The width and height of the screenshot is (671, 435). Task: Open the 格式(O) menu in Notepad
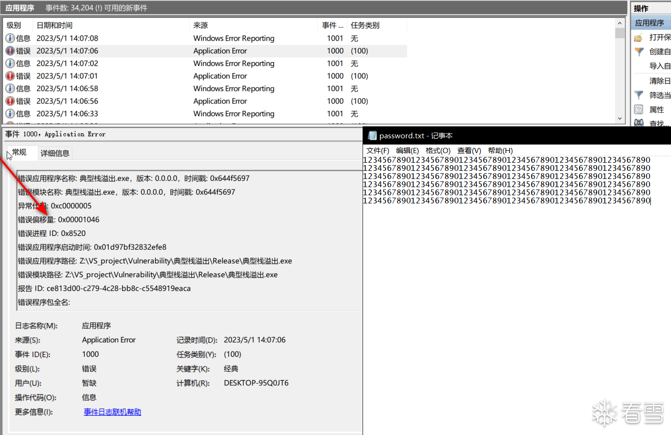tap(438, 150)
